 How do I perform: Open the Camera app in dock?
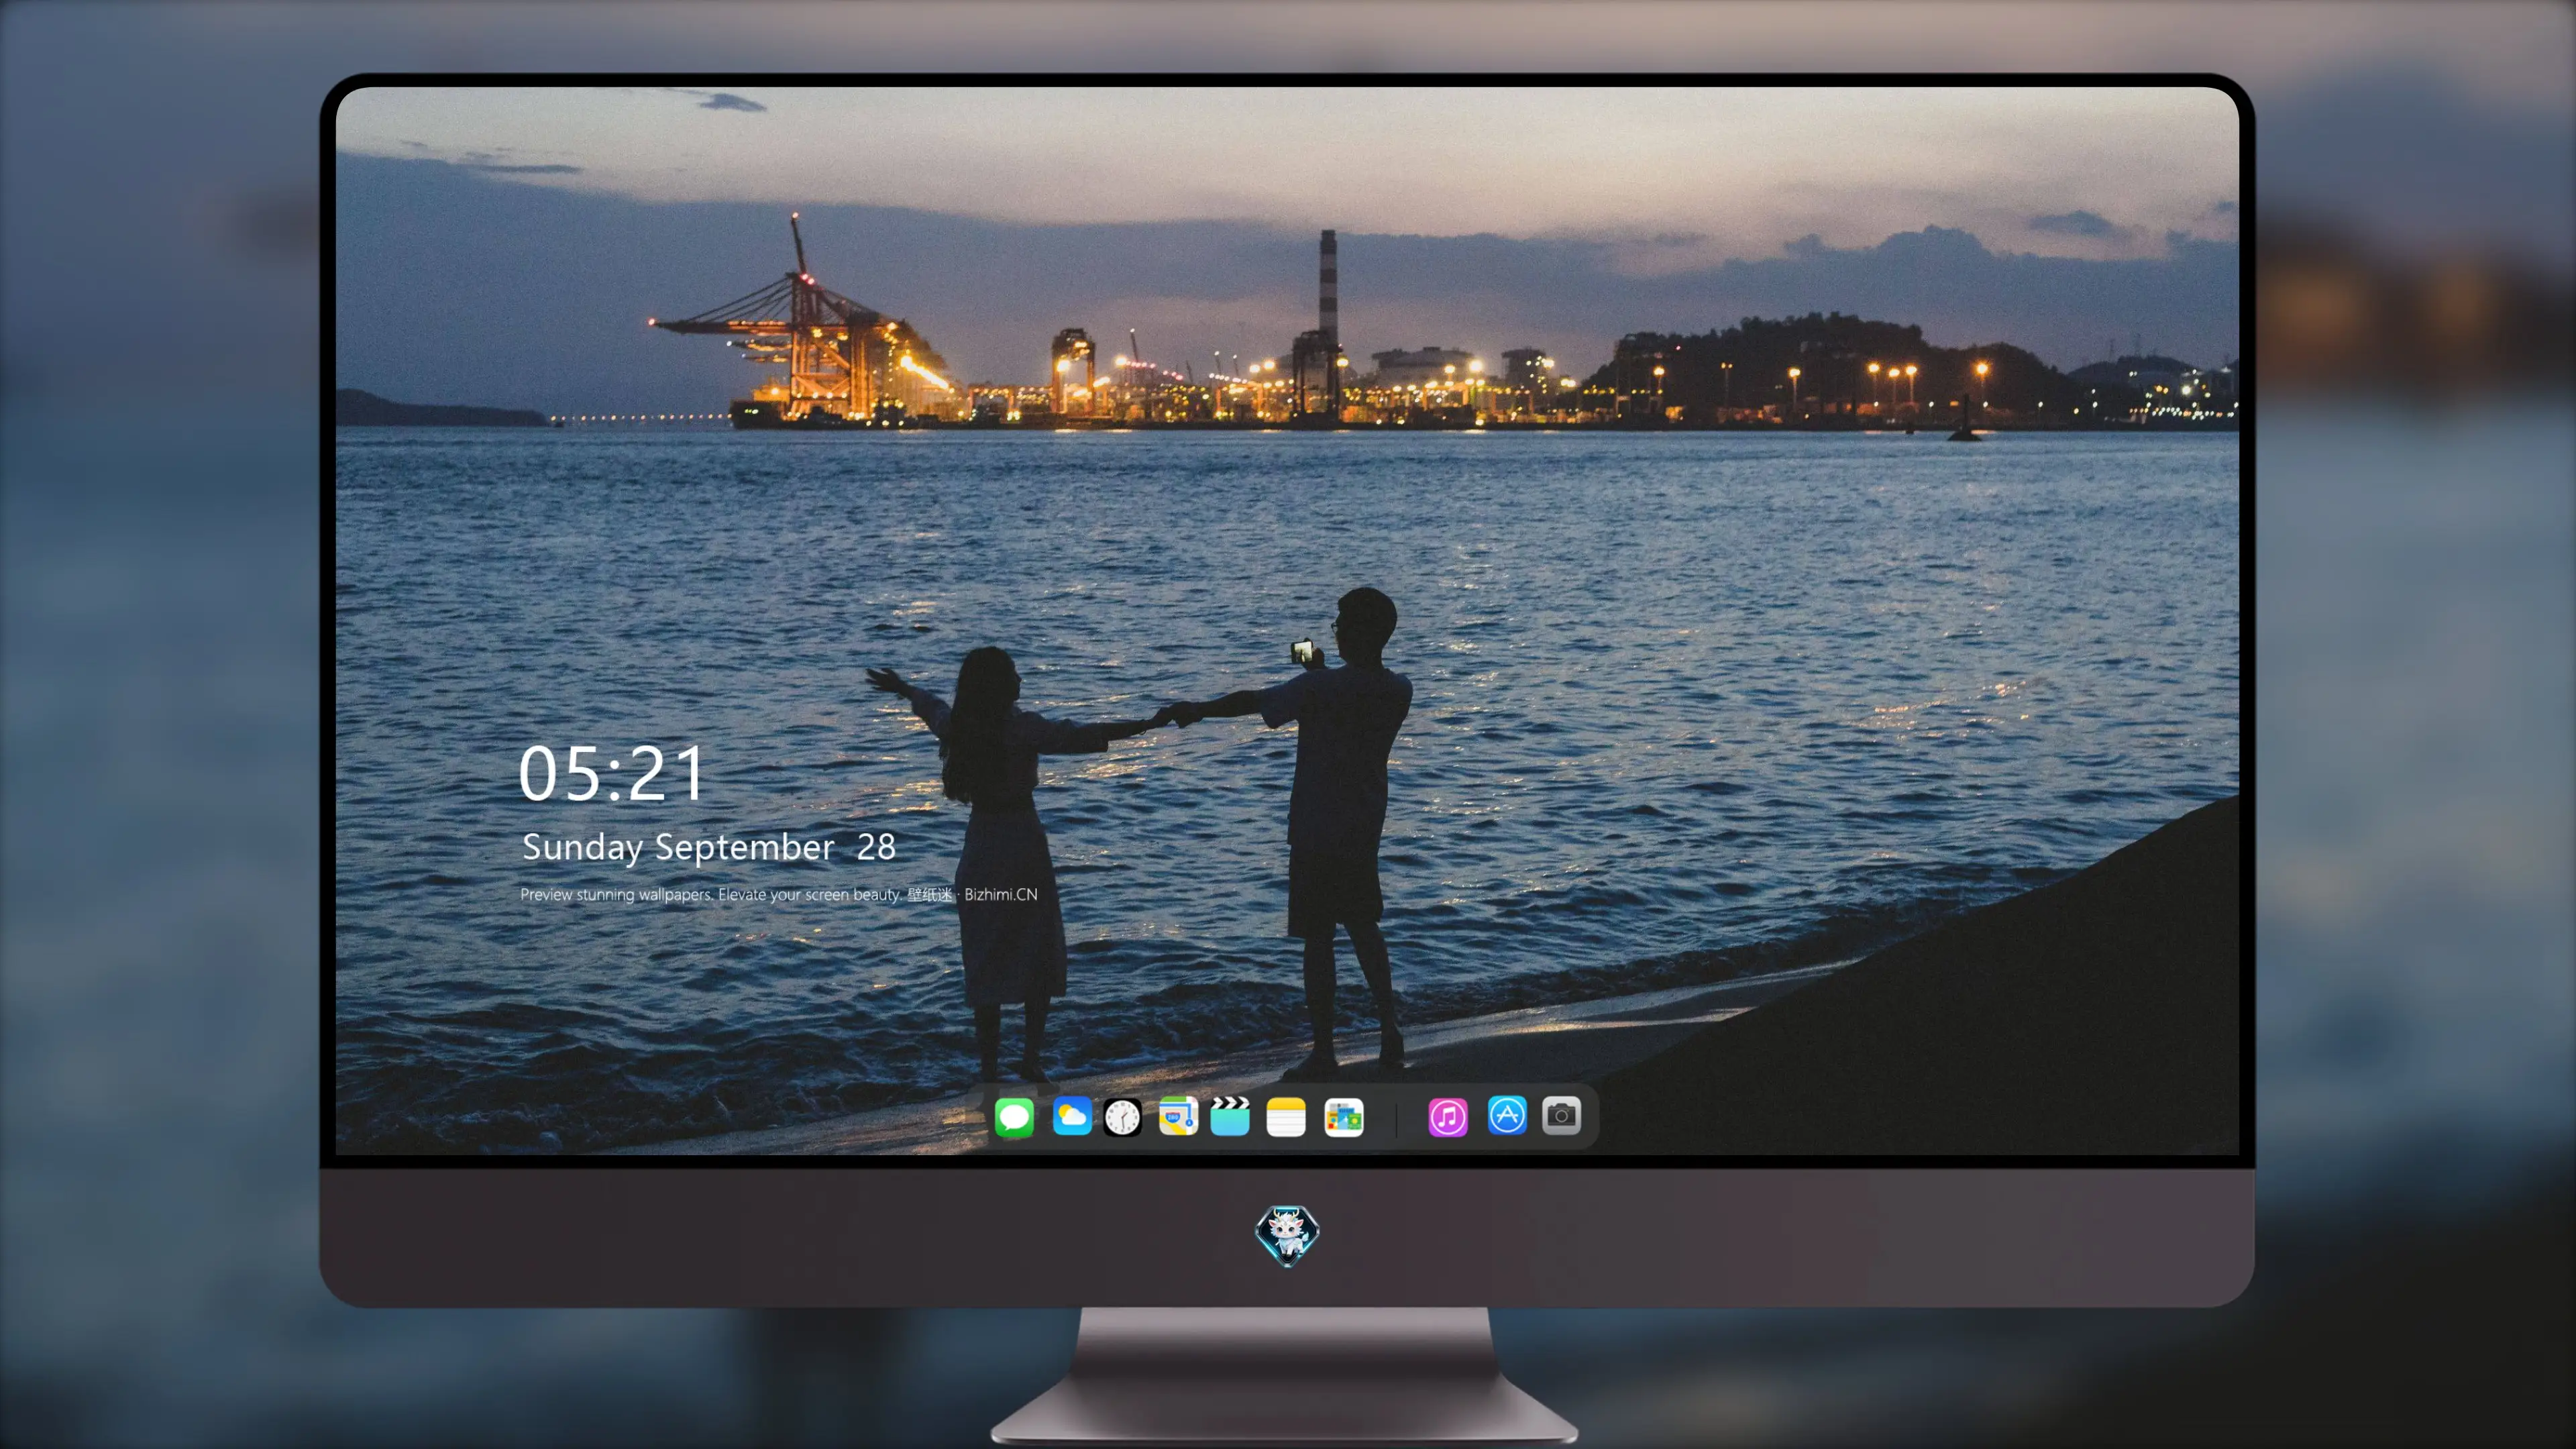1561,1116
